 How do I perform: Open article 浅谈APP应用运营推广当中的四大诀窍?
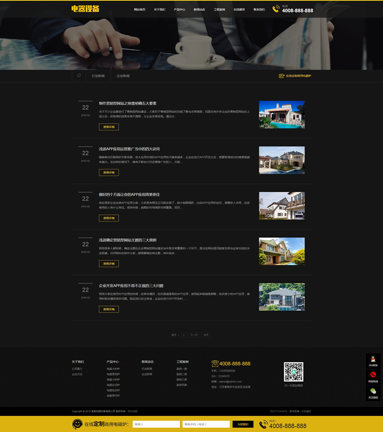coord(129,149)
